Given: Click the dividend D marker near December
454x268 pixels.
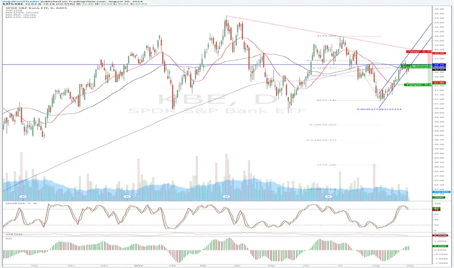Looking at the screenshot, I should pos(127,196).
